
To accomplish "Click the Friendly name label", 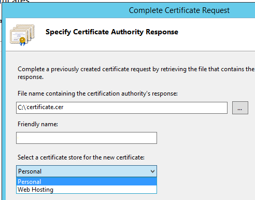I will click(38, 124).
